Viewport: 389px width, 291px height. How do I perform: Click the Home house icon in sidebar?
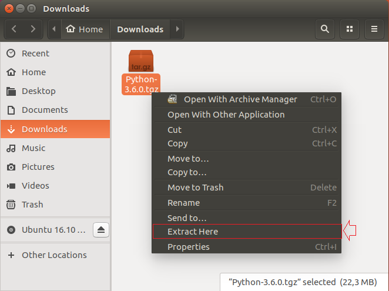[x=11, y=72]
